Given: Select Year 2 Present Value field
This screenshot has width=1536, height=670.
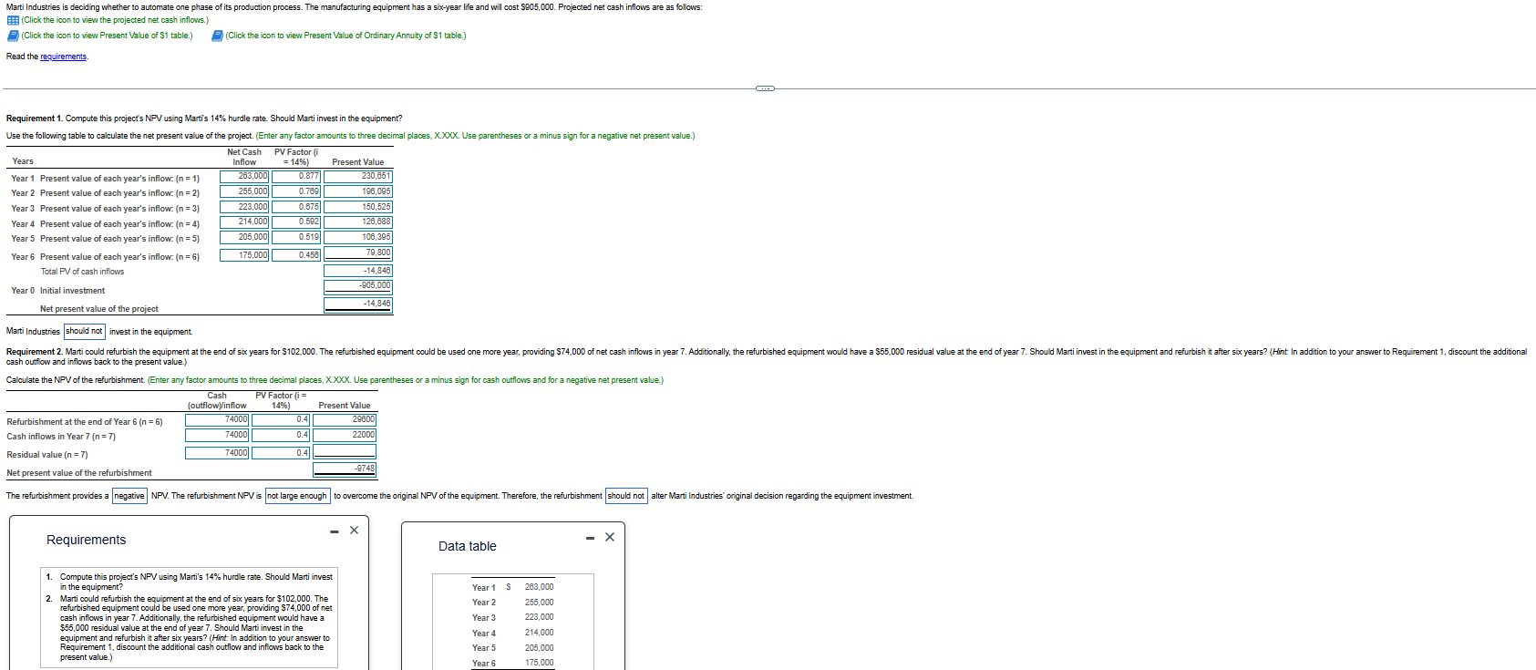Looking at the screenshot, I should [x=358, y=191].
